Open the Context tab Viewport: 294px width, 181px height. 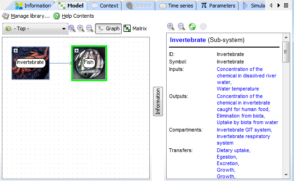pos(104,6)
